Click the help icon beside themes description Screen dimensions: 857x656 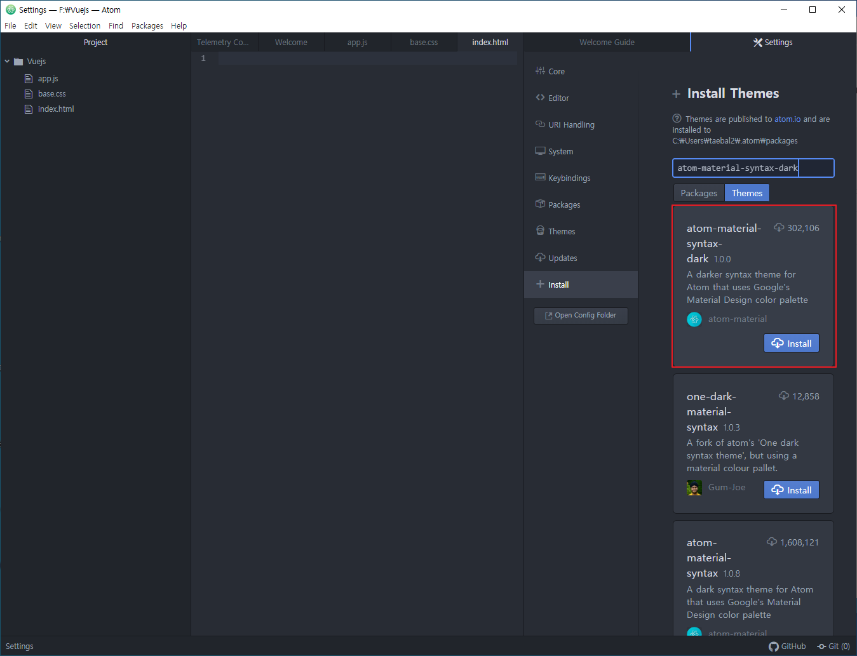(677, 119)
